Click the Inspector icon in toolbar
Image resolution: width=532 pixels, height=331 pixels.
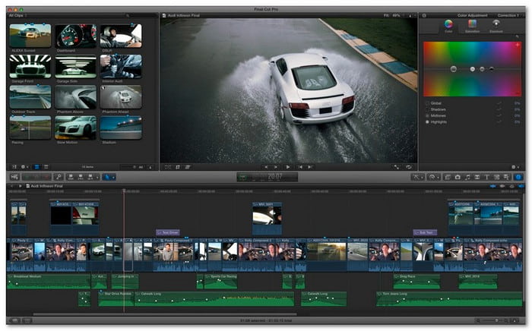coord(518,177)
